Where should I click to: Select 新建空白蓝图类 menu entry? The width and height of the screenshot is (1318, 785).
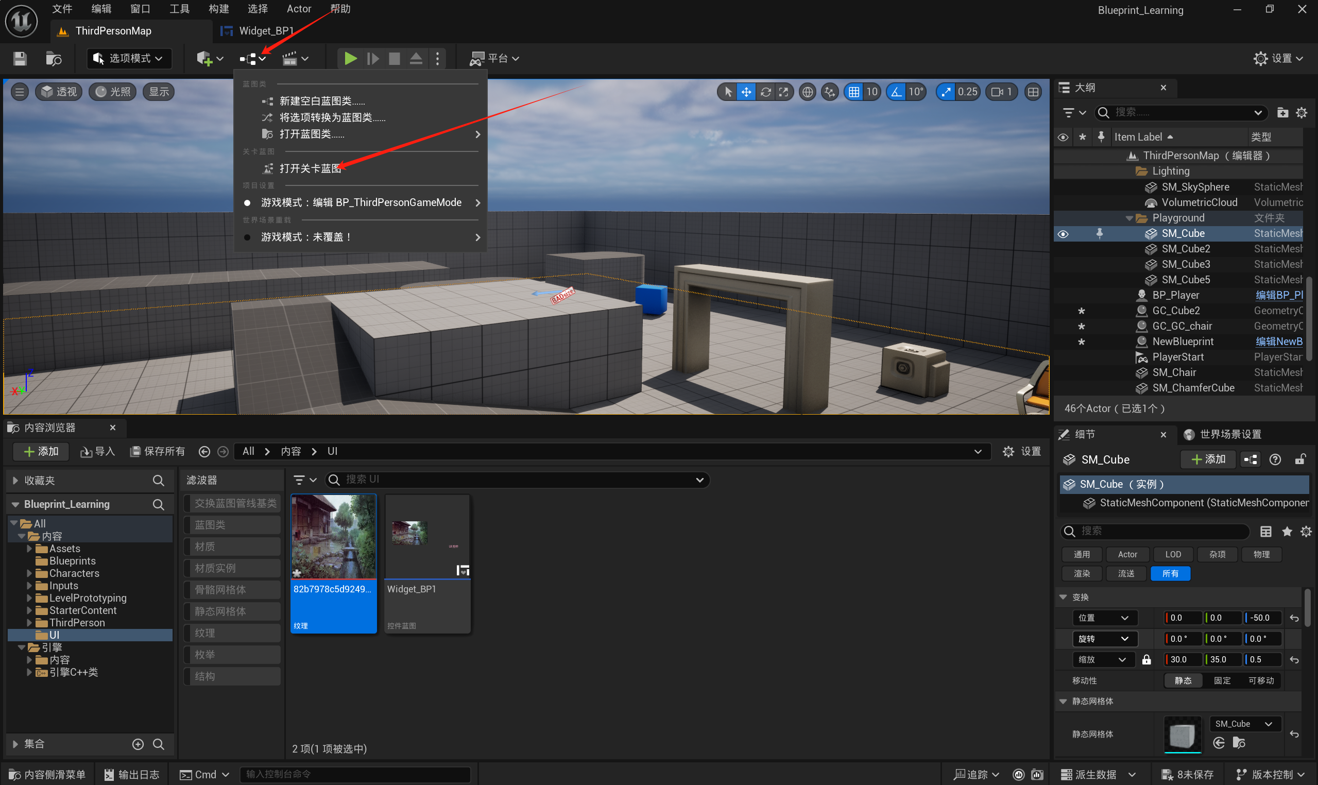pos(360,101)
